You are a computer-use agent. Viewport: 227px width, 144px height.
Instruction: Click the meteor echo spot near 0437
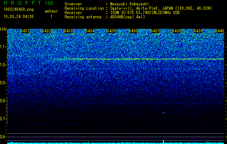(x=164, y=113)
